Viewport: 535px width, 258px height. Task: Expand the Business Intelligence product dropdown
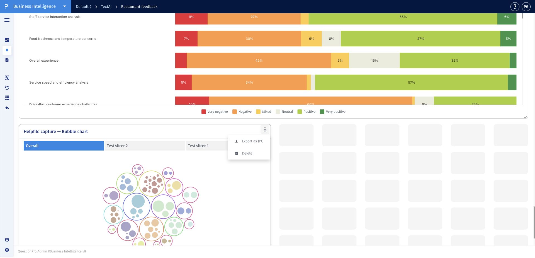pyautogui.click(x=65, y=6)
